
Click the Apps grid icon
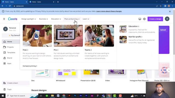5,63
